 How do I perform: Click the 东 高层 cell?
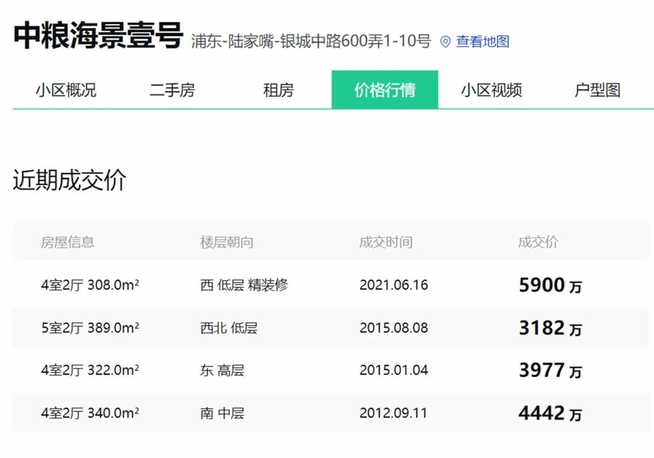click(x=222, y=370)
